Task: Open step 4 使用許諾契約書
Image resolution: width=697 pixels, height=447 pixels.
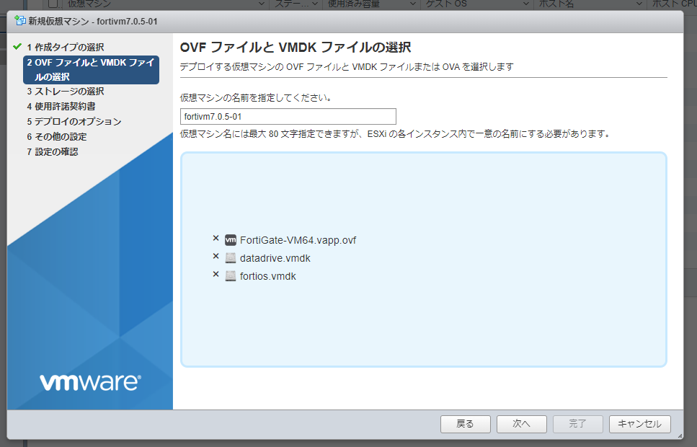Action: [61, 106]
